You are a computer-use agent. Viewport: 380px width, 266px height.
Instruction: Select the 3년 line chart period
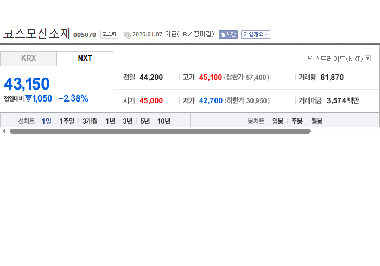(x=128, y=121)
